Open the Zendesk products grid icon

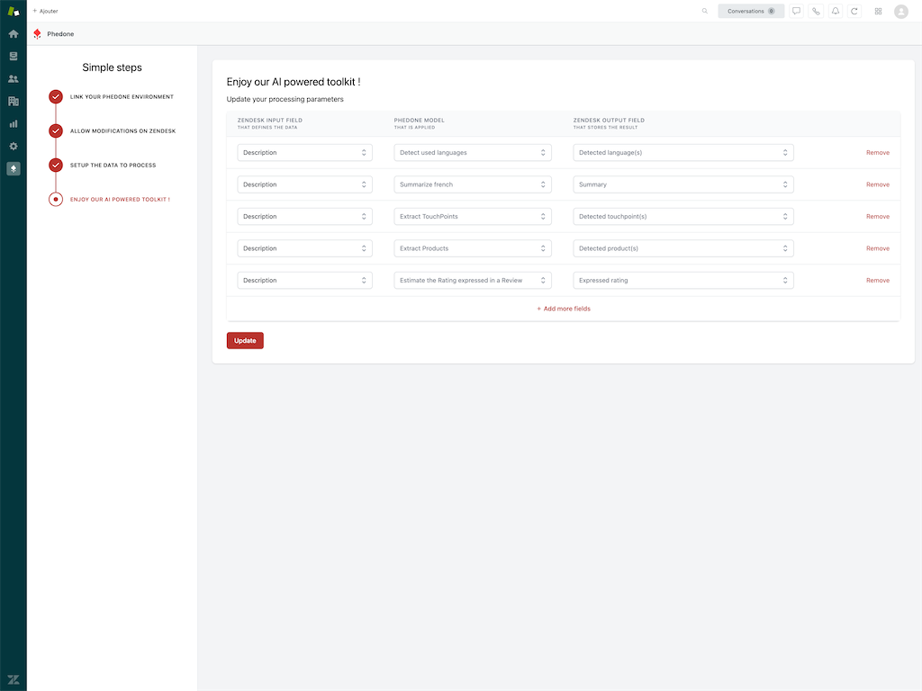(878, 11)
